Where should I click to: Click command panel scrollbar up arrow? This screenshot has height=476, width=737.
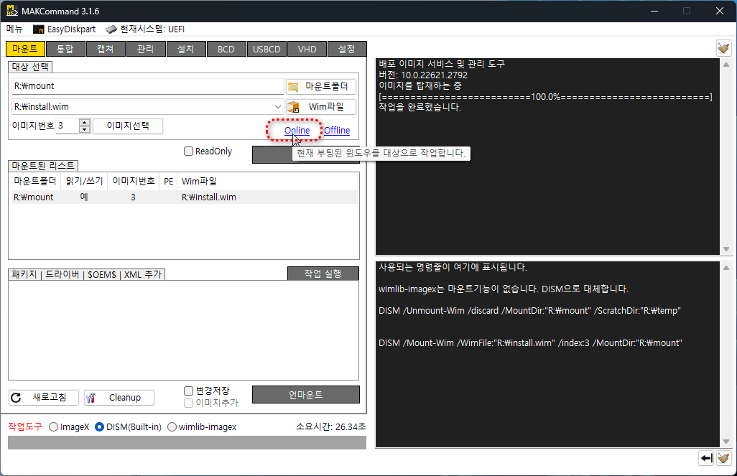[x=726, y=268]
